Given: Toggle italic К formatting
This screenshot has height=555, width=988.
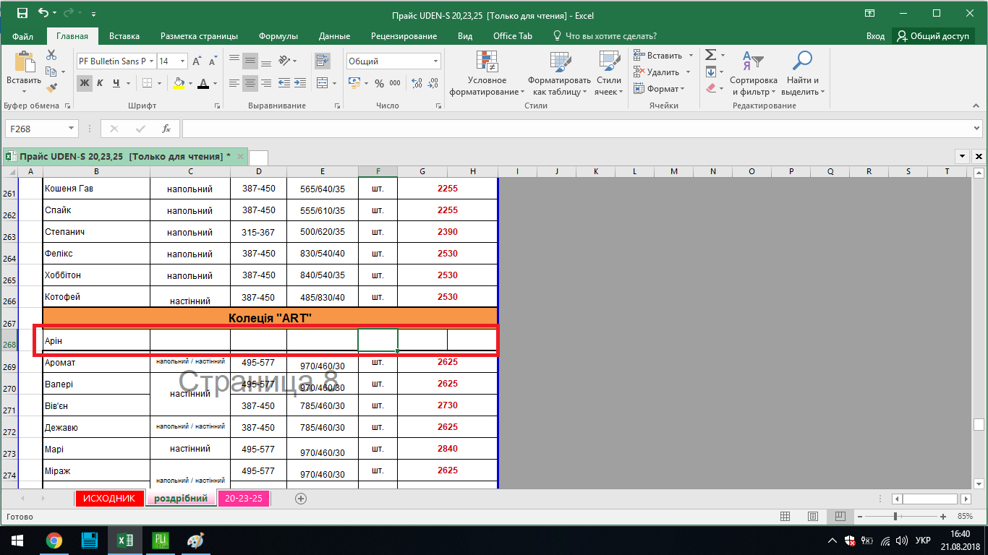Looking at the screenshot, I should [x=101, y=83].
